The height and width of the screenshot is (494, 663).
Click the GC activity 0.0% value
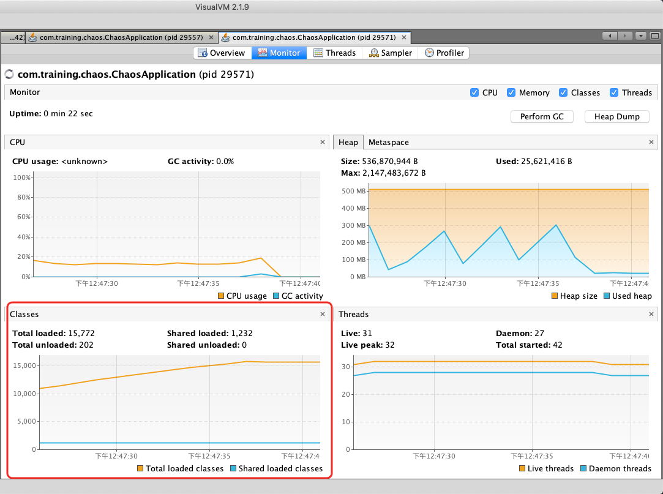tap(225, 161)
